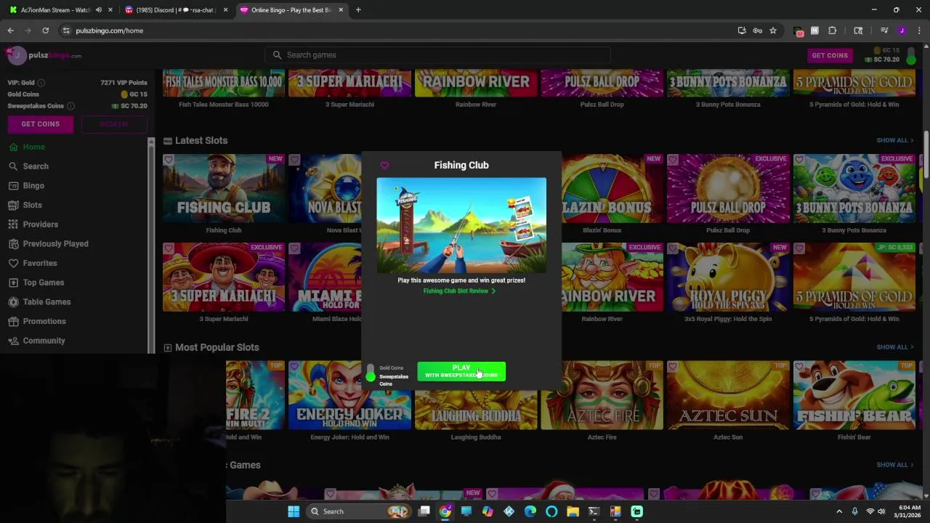
Task: Open the Fishing Club Slot Review link
Action: pos(459,291)
